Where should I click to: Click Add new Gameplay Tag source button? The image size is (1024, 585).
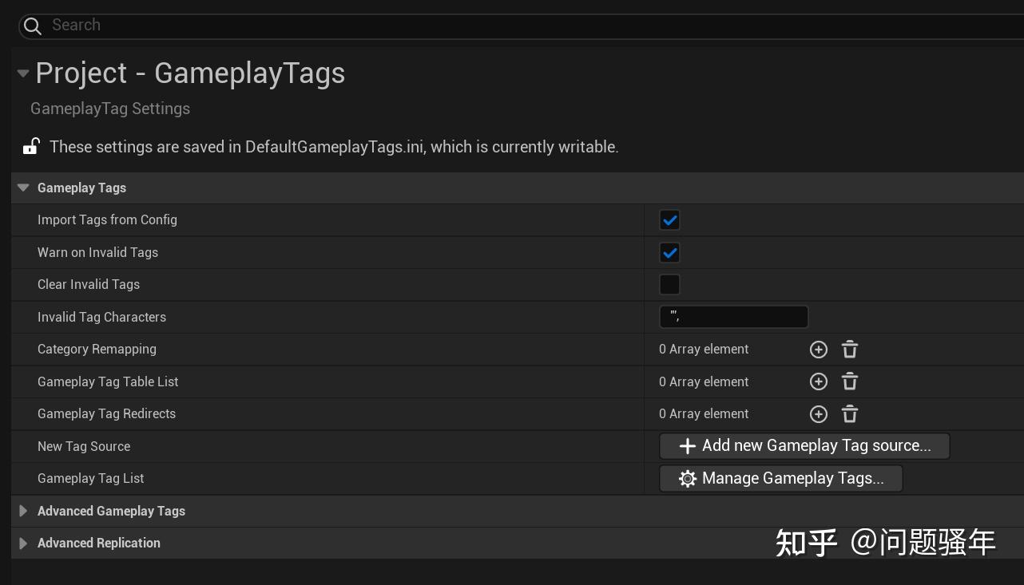pyautogui.click(x=804, y=446)
